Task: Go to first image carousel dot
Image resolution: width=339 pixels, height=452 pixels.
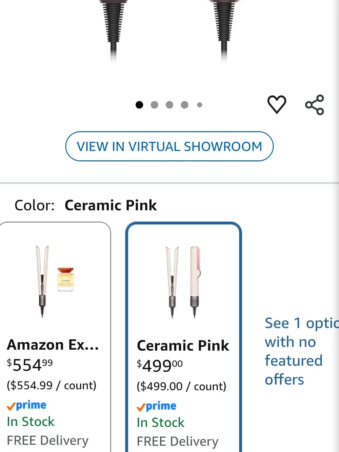Action: tap(139, 105)
